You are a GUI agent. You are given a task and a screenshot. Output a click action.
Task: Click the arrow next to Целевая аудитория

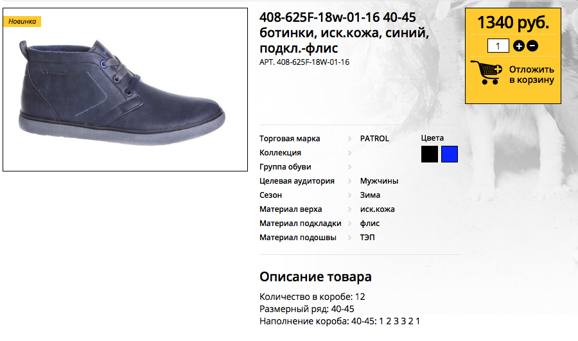349,181
